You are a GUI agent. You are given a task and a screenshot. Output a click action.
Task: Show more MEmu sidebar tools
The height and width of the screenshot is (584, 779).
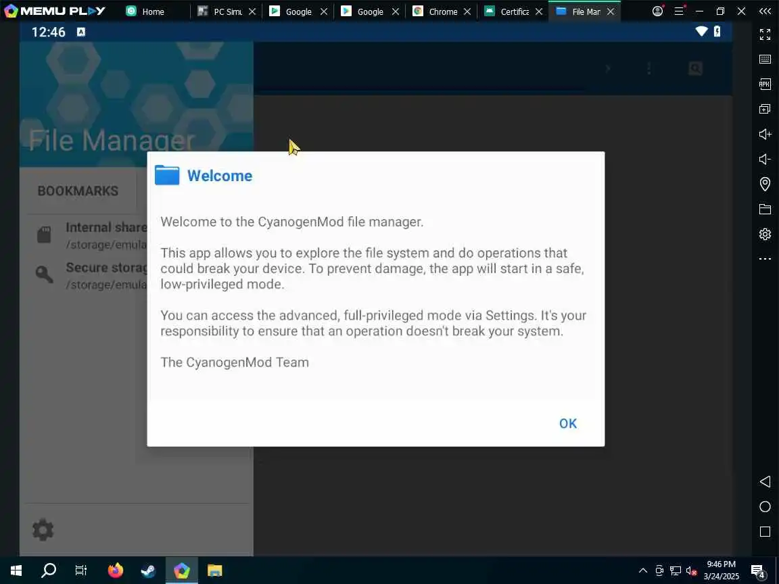click(765, 259)
